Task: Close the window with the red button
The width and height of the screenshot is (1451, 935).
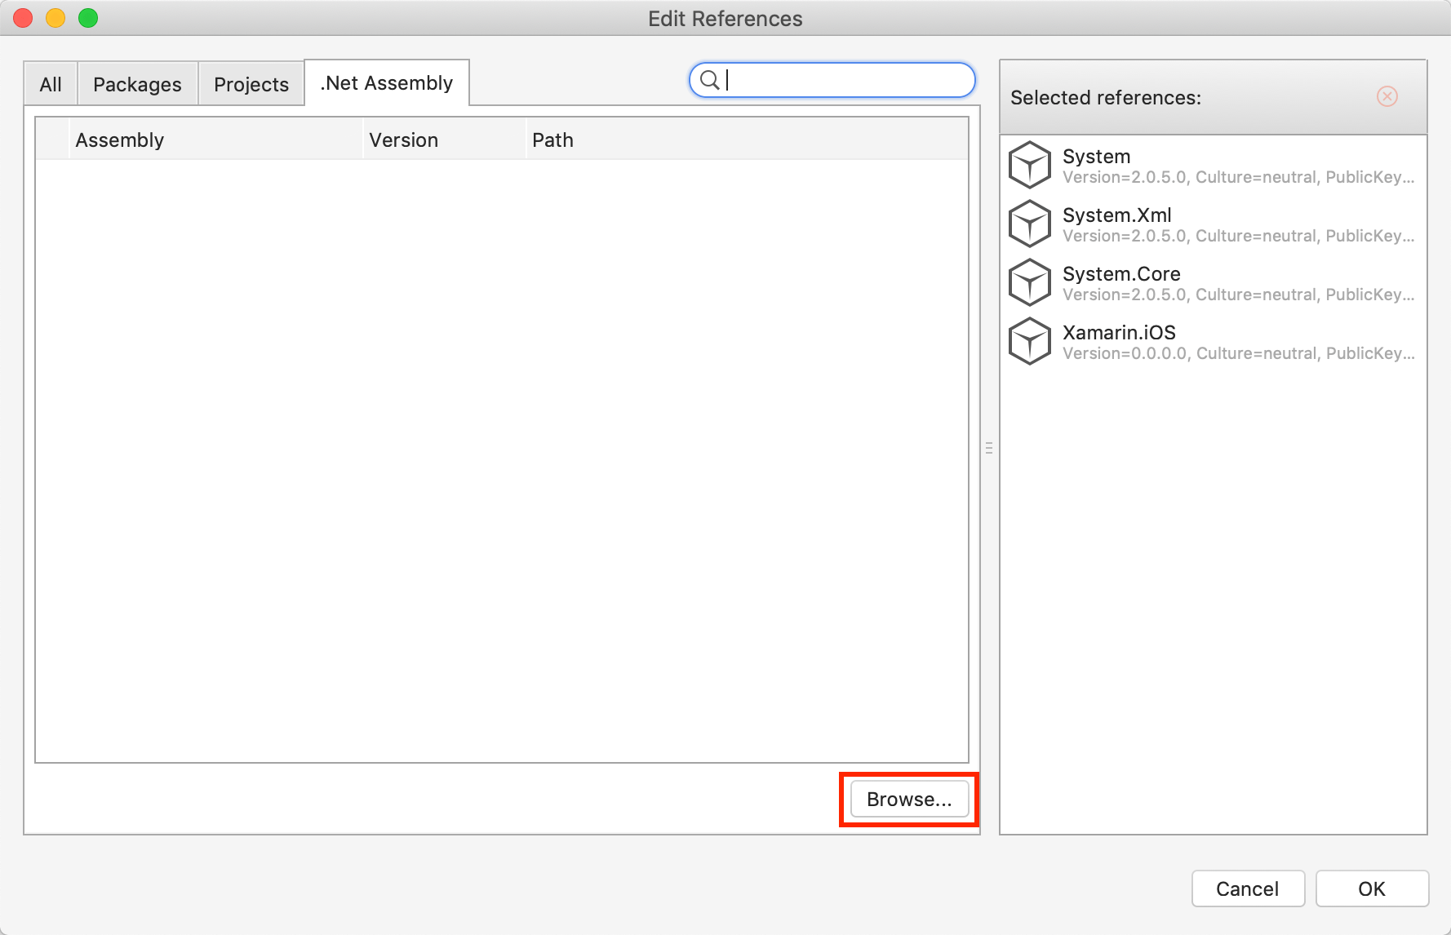Action: tap(23, 18)
